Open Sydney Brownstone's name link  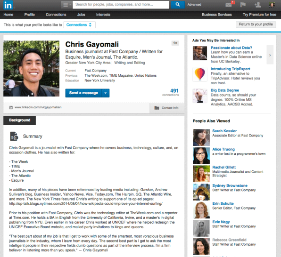230,185
